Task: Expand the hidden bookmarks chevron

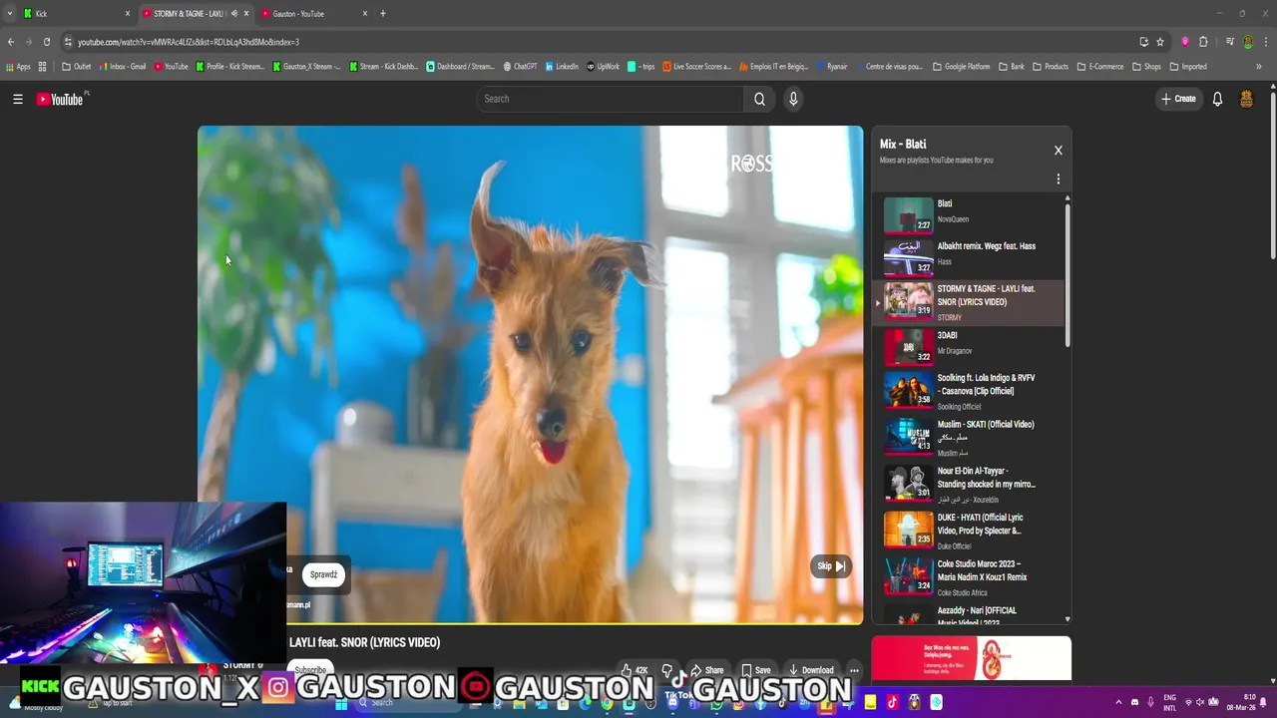Action: pyautogui.click(x=1259, y=67)
